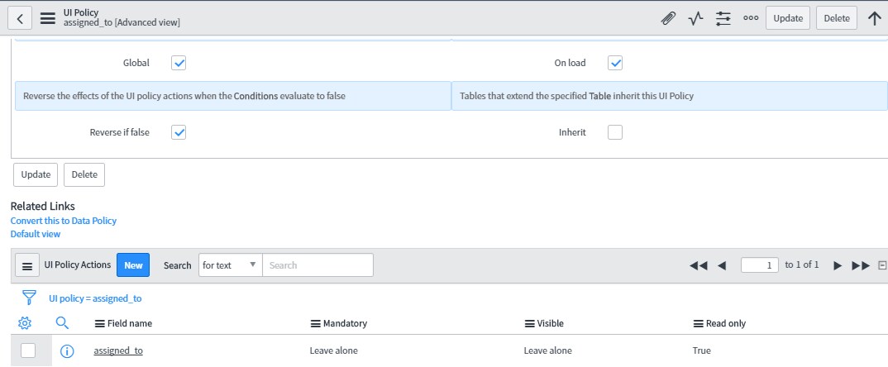Screen dimensions: 888x367
Task: Open UI Policy Actions list menu
Action: (x=27, y=265)
